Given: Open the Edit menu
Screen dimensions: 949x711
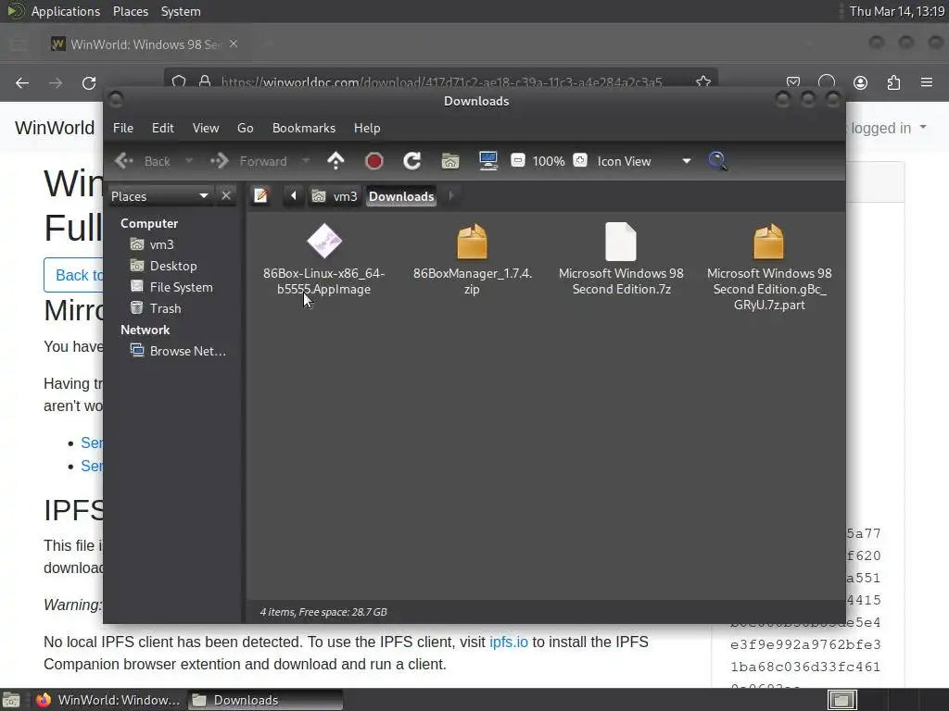Looking at the screenshot, I should (x=162, y=128).
